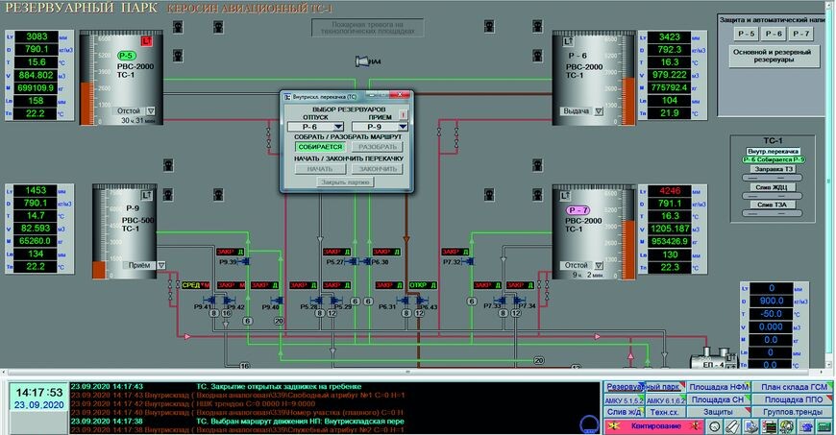
Task: Click the globe network icon in bottom toolbar
Action: (788, 426)
